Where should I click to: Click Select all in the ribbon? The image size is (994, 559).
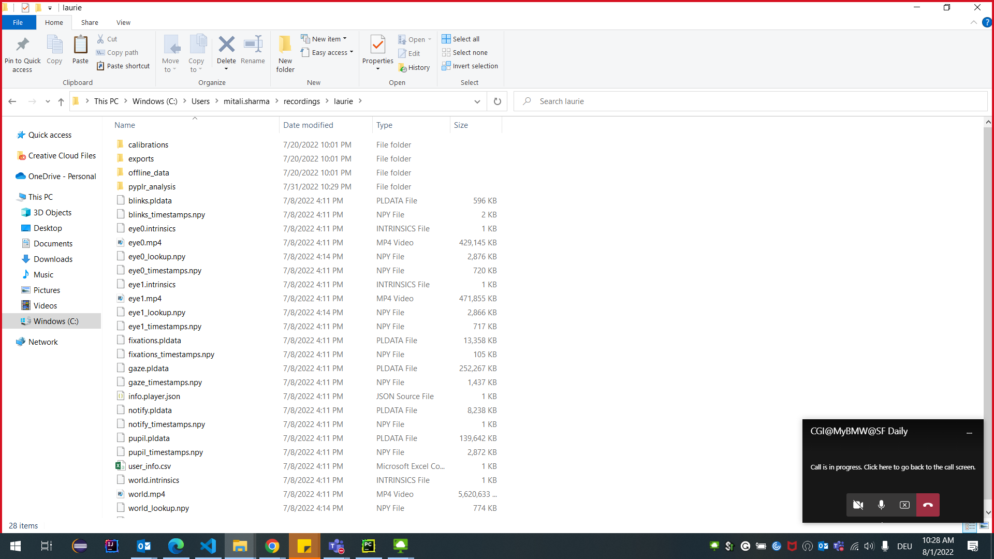[x=461, y=39]
